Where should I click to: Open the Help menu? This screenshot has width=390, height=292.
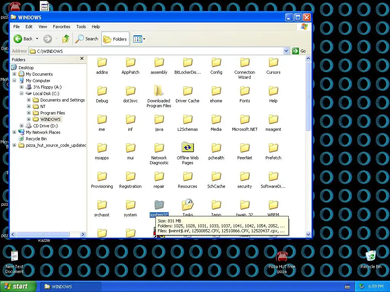(x=96, y=27)
